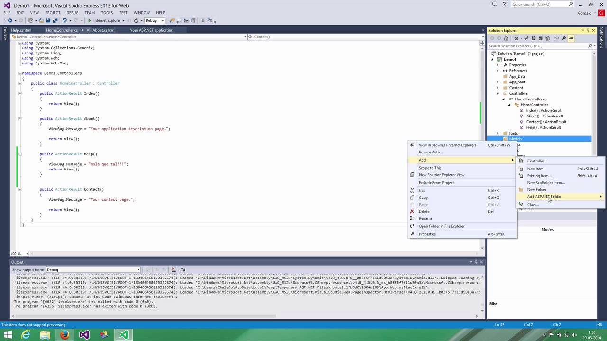Click the Home icon in Solution Explorer
The image size is (607, 341).
(x=506, y=38)
